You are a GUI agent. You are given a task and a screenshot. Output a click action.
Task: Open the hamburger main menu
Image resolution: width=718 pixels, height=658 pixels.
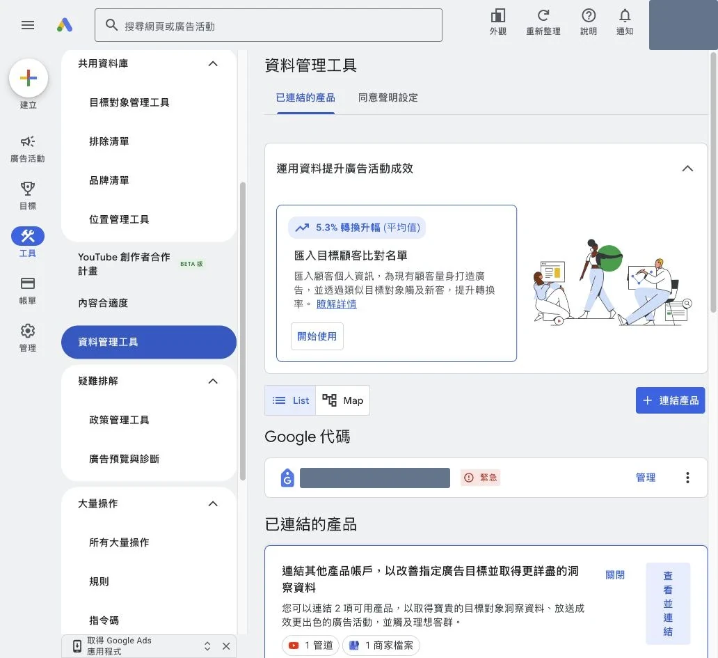[28, 25]
